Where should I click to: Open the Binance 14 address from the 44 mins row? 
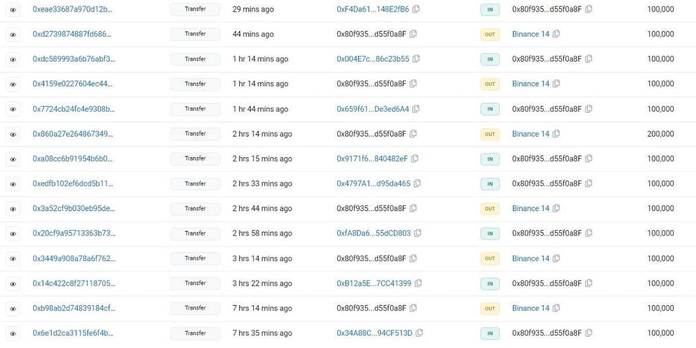(530, 34)
